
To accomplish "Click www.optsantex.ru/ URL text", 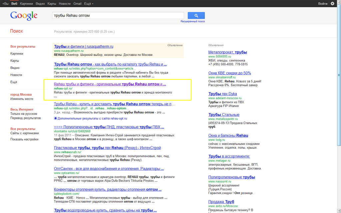I will pyautogui.click(x=67, y=173).
